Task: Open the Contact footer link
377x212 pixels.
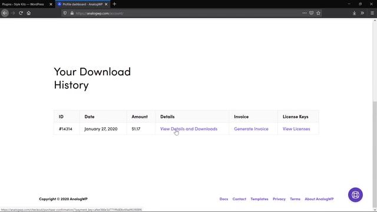Action: point(239,199)
